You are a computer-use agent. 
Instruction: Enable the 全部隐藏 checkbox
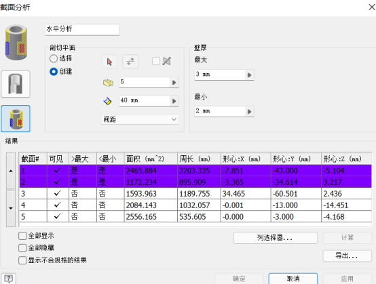click(22, 248)
